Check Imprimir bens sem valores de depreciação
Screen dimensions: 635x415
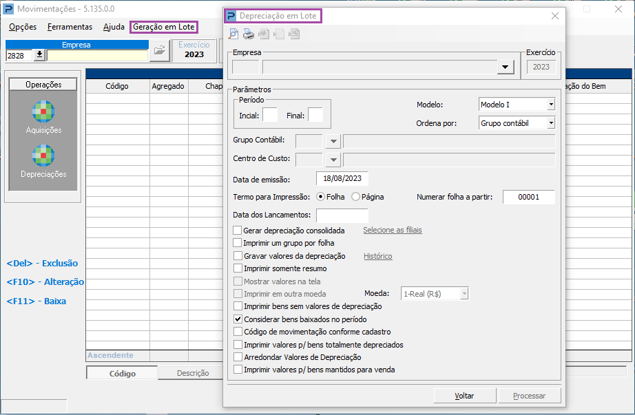[238, 306]
